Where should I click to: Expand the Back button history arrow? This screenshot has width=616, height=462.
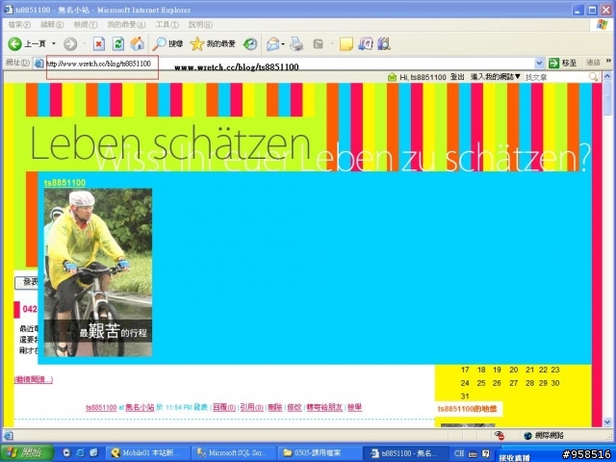[54, 43]
